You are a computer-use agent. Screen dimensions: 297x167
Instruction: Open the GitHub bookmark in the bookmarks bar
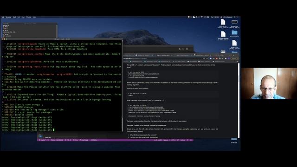(204, 62)
